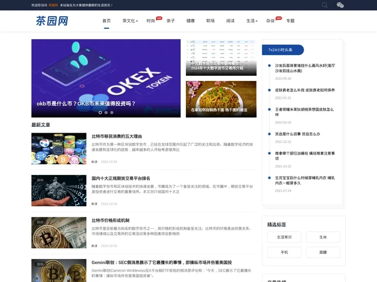Open the 杂谈 nav item
This screenshot has height=282, width=377.
pyautogui.click(x=271, y=21)
